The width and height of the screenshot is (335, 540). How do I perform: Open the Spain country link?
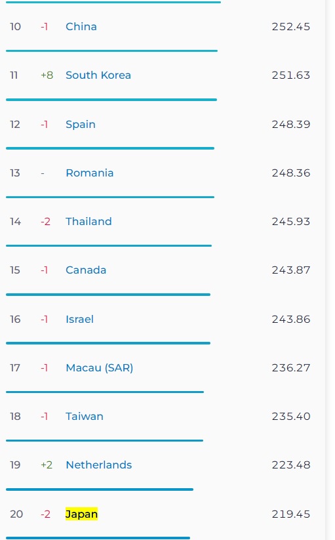[x=81, y=124]
